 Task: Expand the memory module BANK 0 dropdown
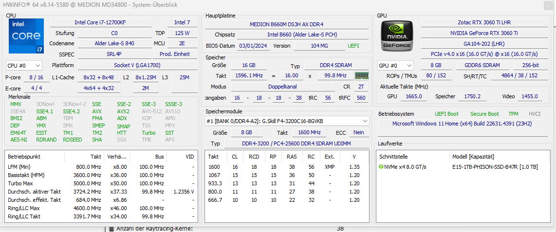click(287, 121)
